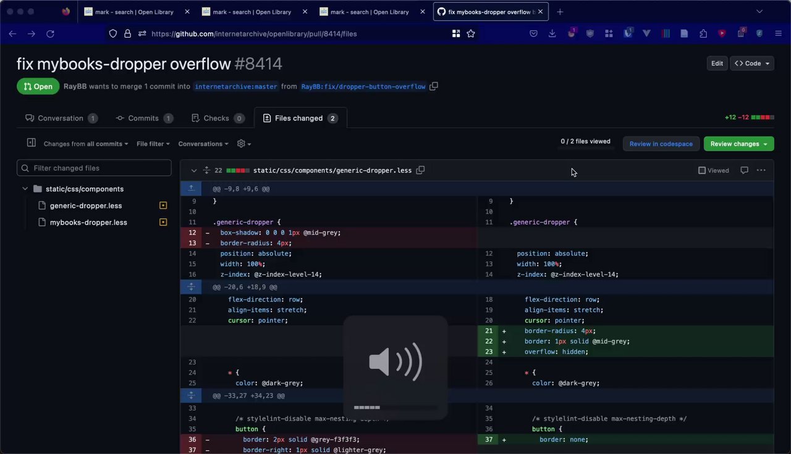Open the QR grid icon in the address bar
This screenshot has height=454, width=791.
456,34
